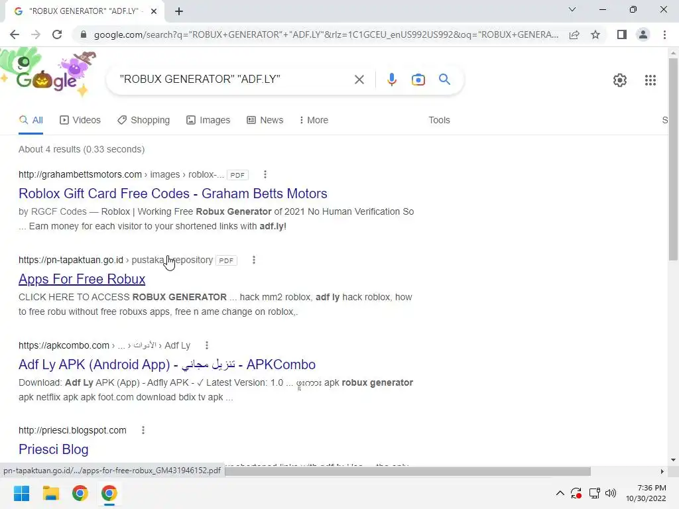Click the horizontal scrollbar thumb

(407, 471)
